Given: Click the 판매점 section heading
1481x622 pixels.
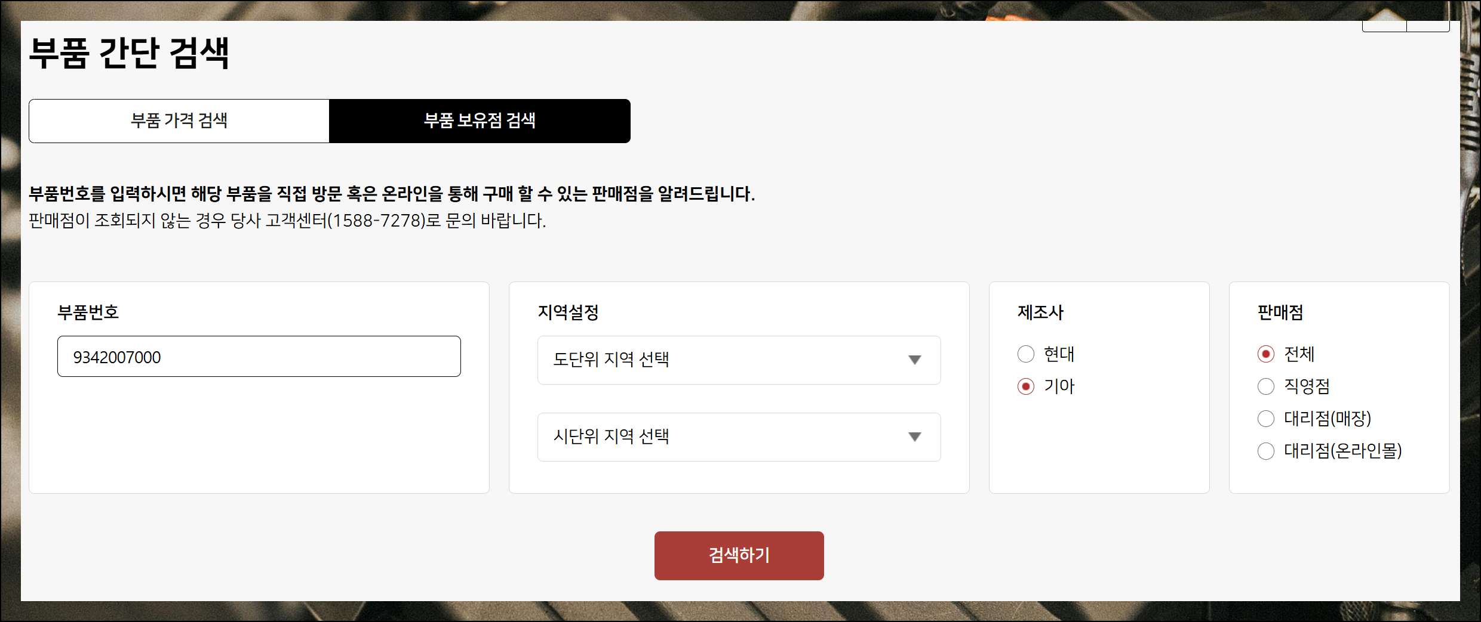Looking at the screenshot, I should pyautogui.click(x=1280, y=312).
